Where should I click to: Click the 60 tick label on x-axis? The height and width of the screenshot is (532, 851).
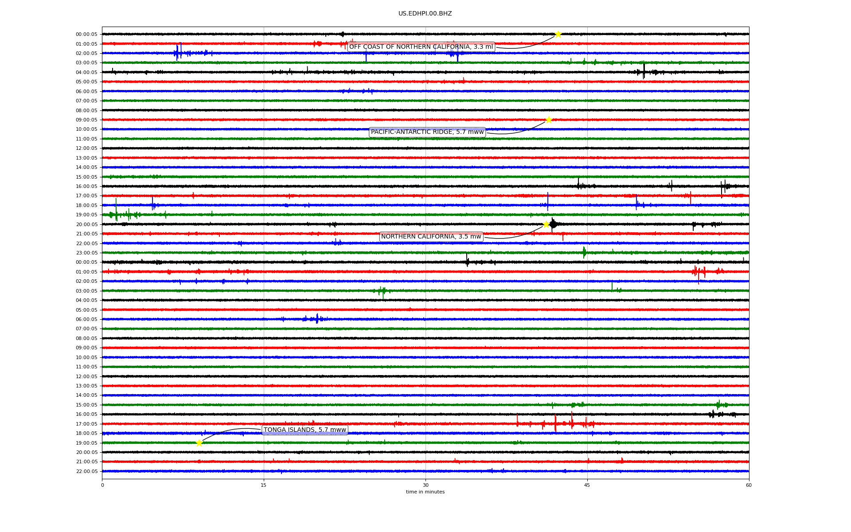click(749, 485)
